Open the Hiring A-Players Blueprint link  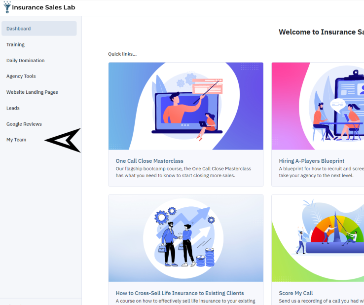coord(312,161)
